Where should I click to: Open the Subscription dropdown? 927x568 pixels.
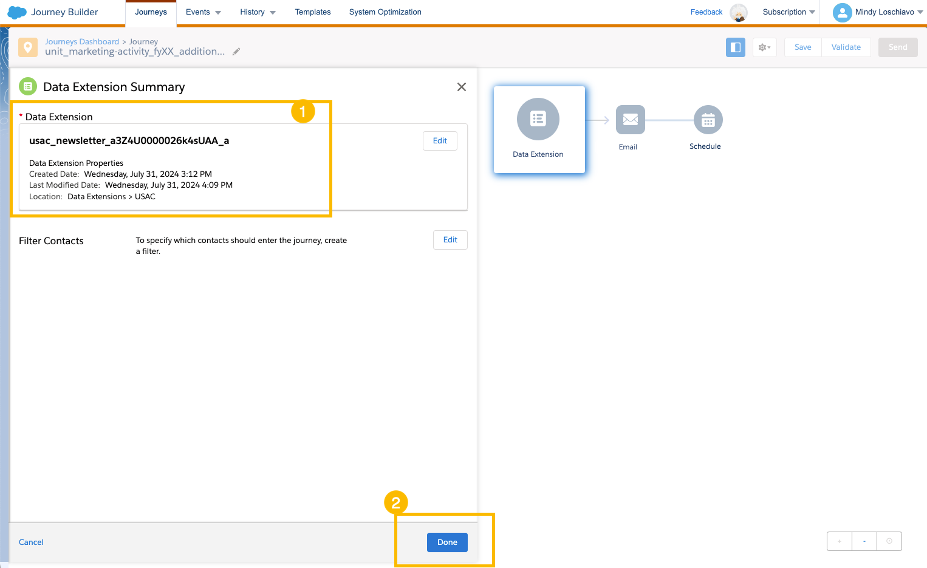[788, 12]
